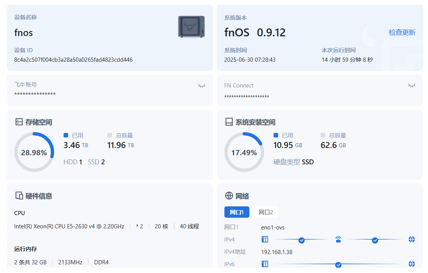Click the 系统安装空间 disk icon
428x273 pixels.
[x=229, y=122]
